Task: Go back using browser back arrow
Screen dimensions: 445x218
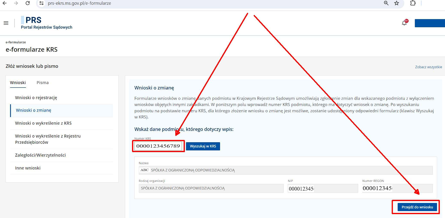Action: (x=5, y=3)
